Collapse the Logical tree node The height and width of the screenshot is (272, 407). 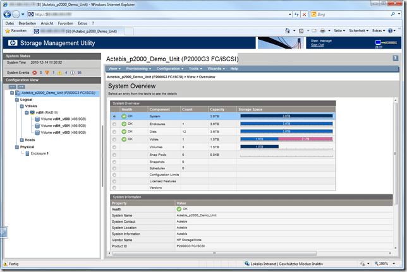tap(17, 100)
